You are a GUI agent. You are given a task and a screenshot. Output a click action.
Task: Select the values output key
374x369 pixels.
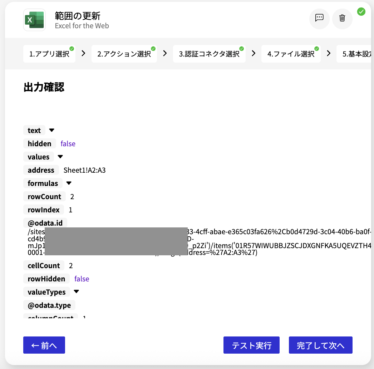[x=39, y=157]
